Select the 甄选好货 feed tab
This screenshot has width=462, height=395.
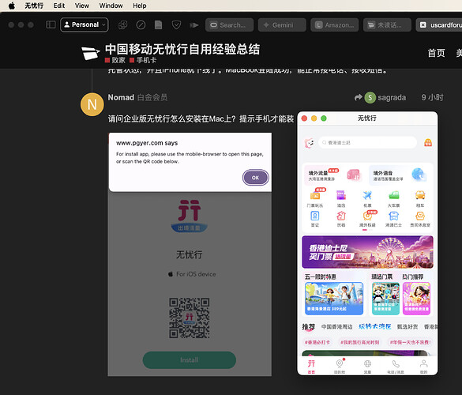pyautogui.click(x=408, y=326)
